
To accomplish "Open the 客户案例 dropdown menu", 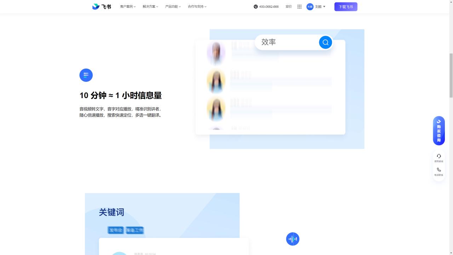I will click(x=128, y=6).
